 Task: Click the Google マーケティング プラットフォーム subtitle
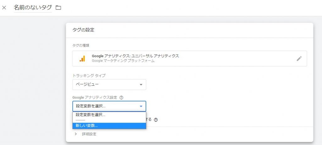(123, 61)
